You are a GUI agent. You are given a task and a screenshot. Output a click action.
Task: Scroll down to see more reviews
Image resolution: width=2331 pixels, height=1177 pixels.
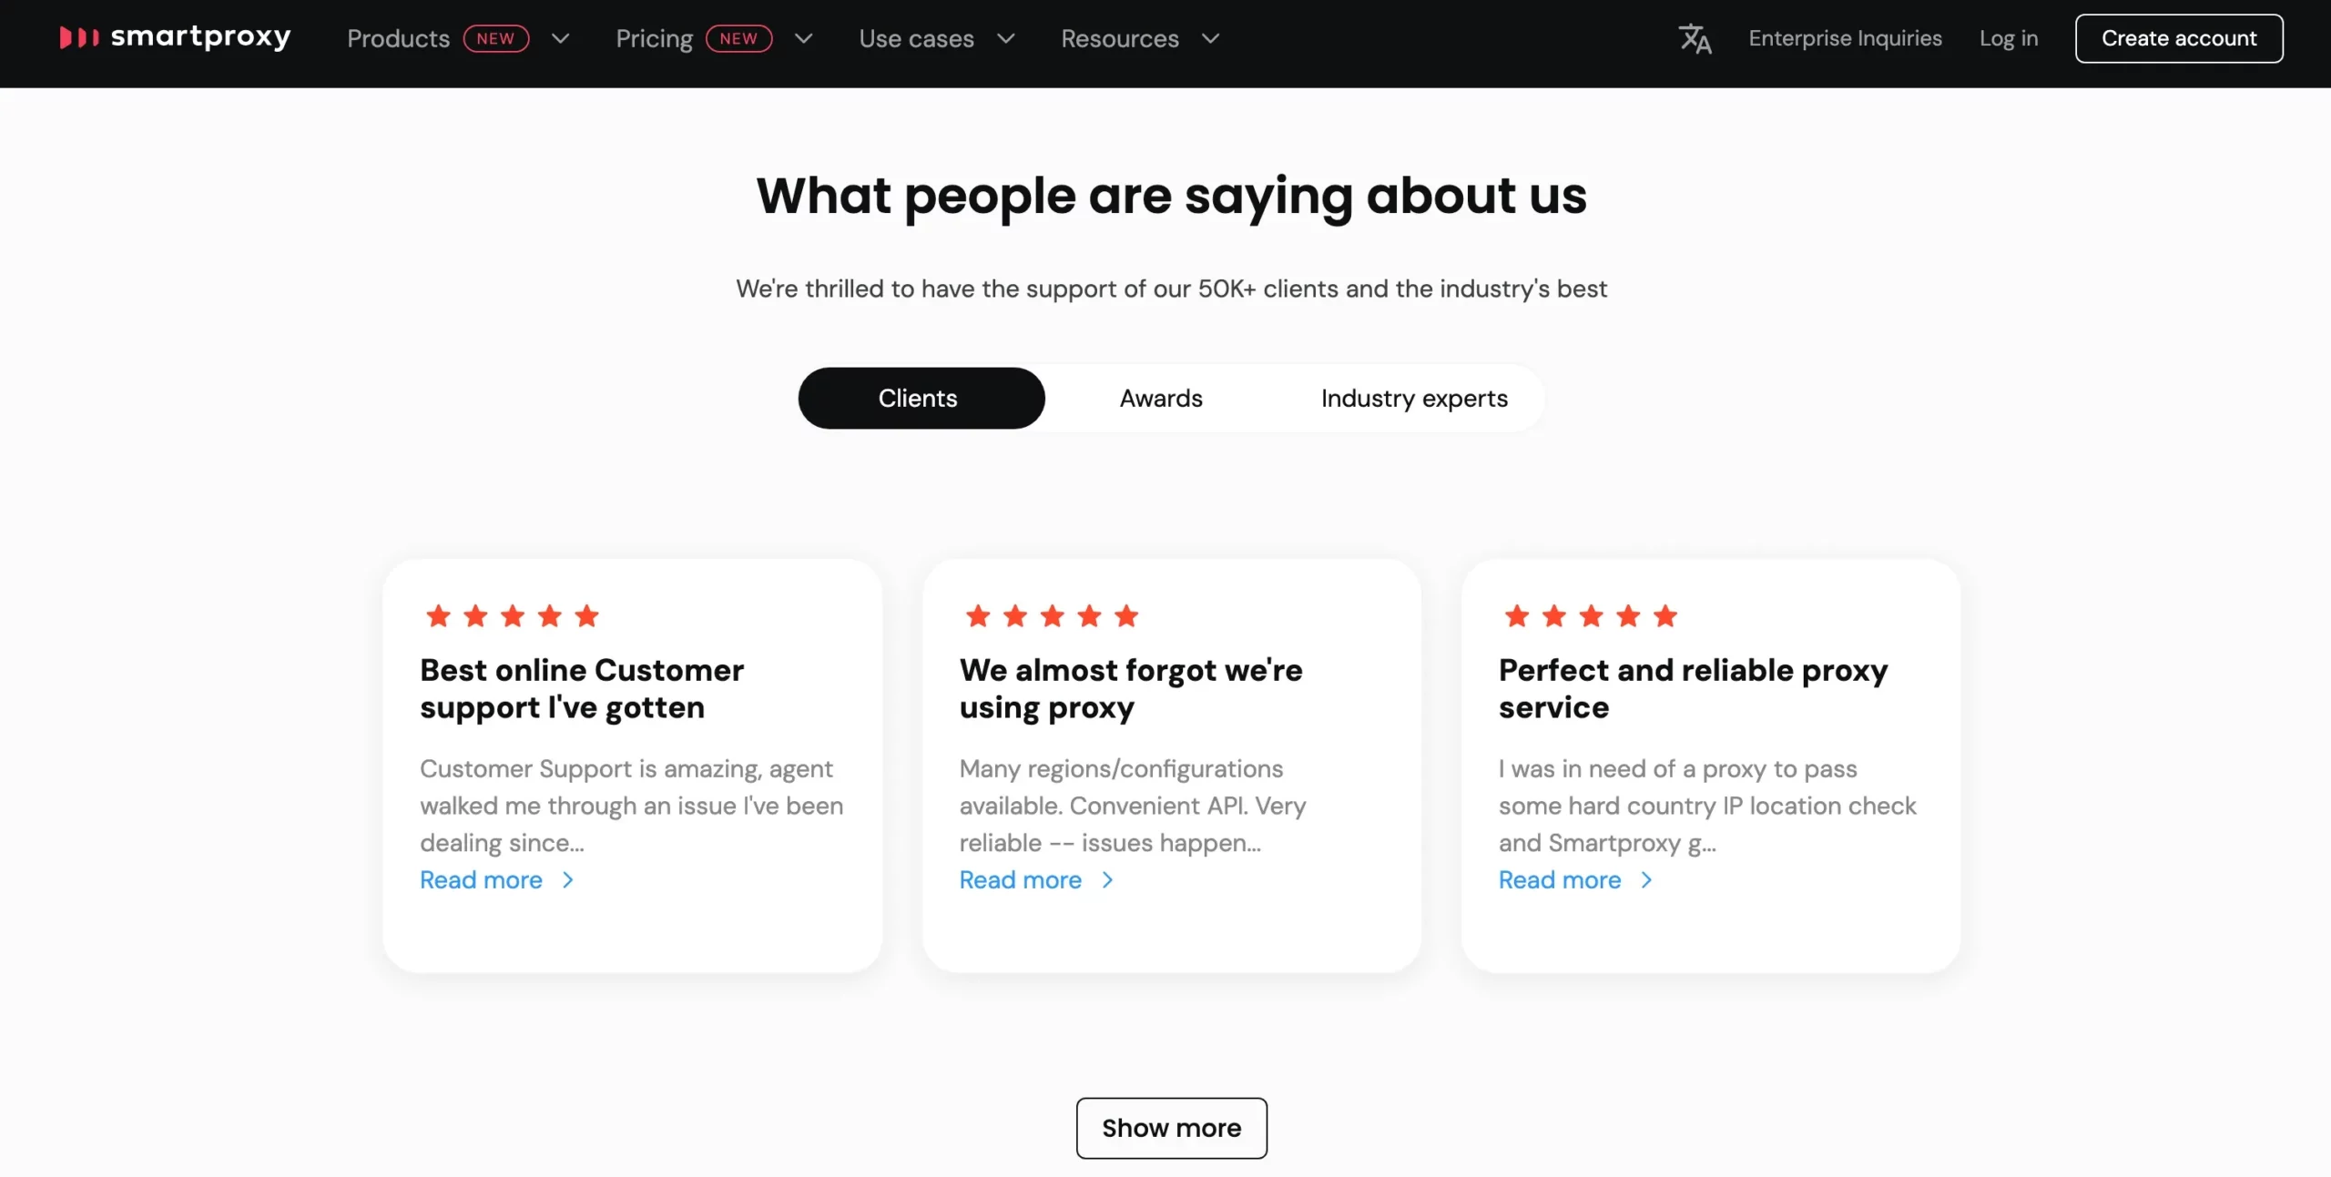tap(1171, 1128)
